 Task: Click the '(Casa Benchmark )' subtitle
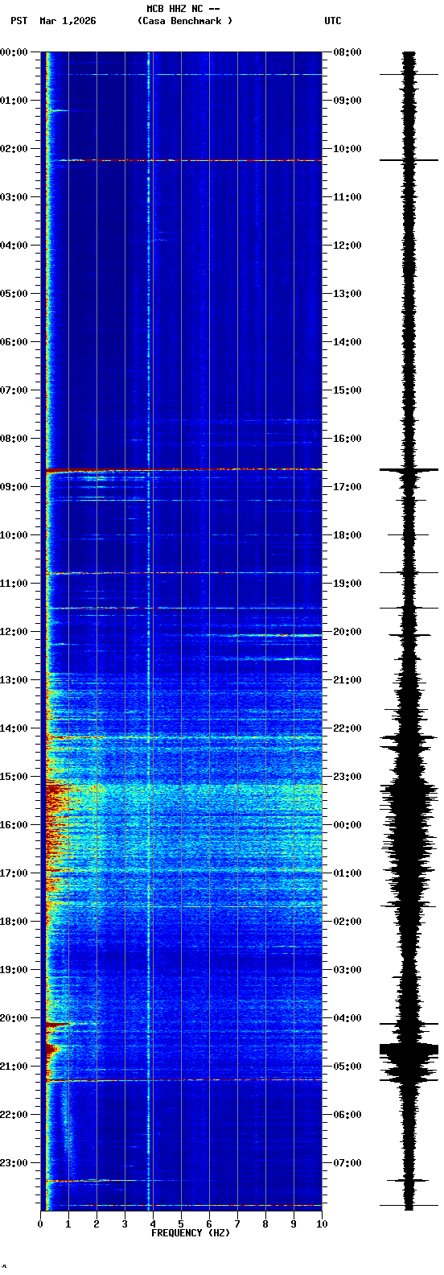(185, 21)
